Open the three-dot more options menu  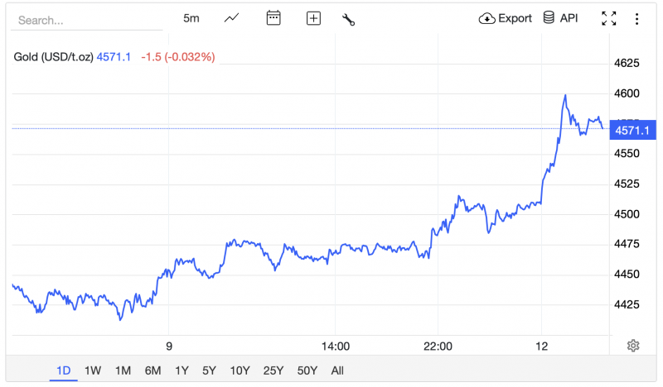pyautogui.click(x=636, y=18)
